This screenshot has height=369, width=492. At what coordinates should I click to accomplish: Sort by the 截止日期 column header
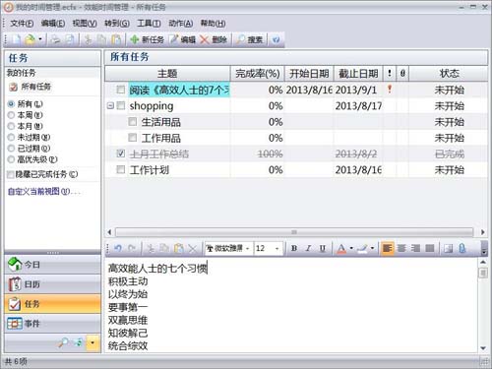[358, 74]
